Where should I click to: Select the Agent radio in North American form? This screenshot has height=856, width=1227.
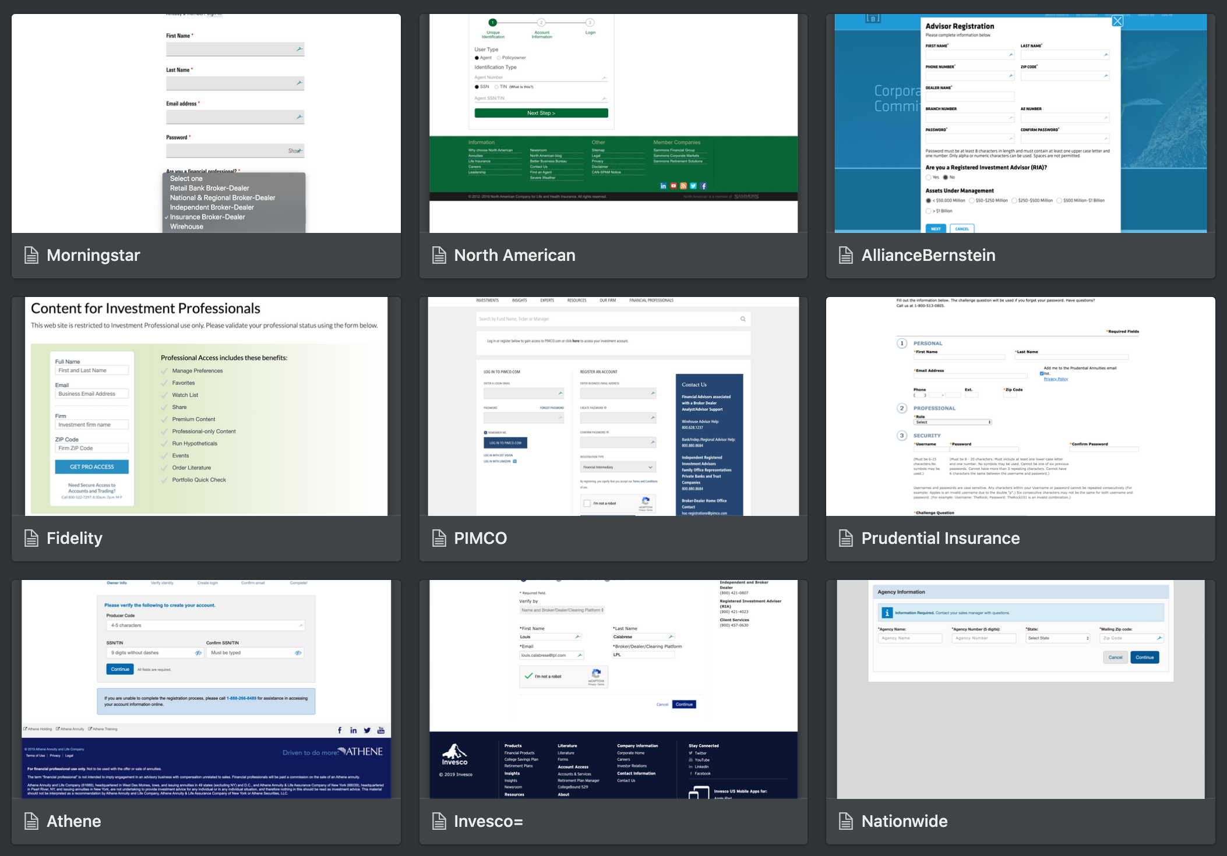click(x=477, y=58)
